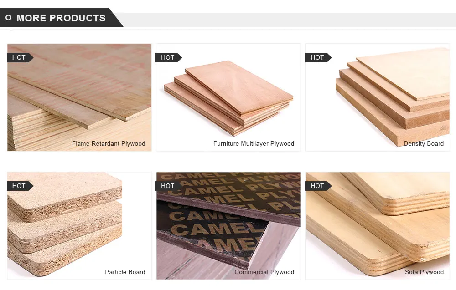Screen dimensions: 456x290
Task: Open the Camel Commercial Plywood product image
Action: (228, 226)
